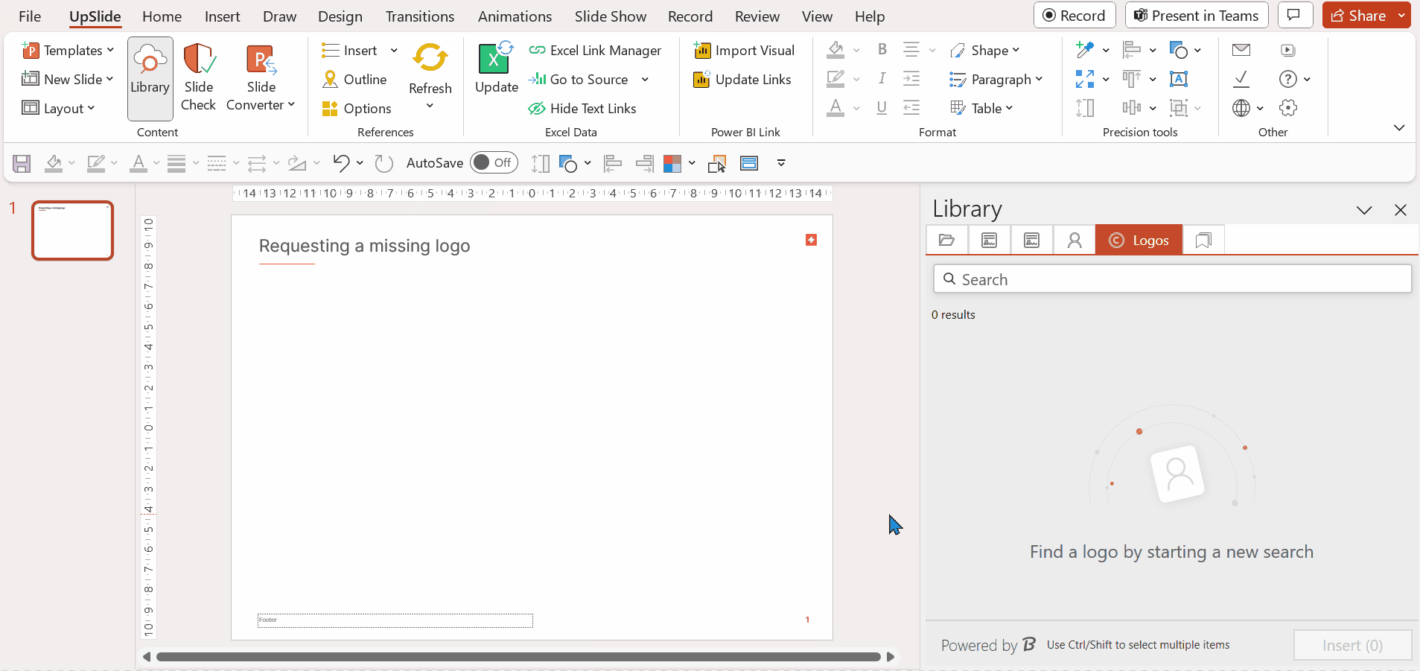1420x671 pixels.
Task: Open UpSlide Options
Action: tap(356, 109)
